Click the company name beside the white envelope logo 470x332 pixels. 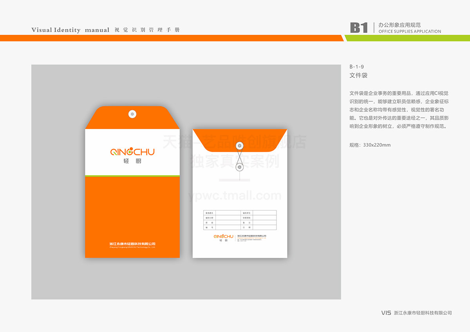[252, 236]
